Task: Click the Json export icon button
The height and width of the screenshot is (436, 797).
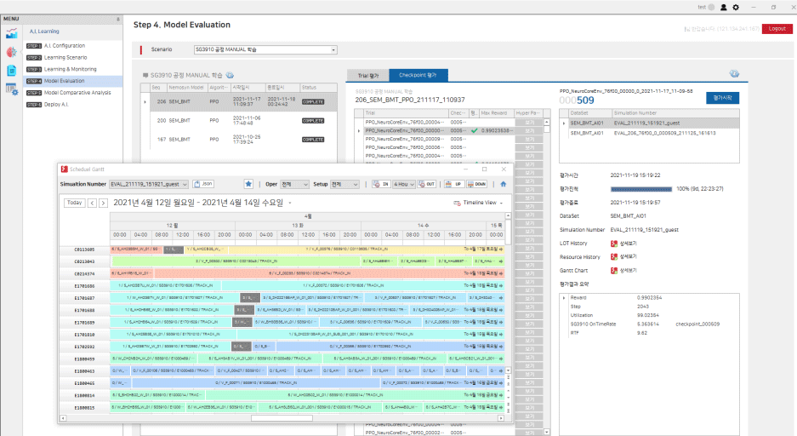Action: point(203,183)
